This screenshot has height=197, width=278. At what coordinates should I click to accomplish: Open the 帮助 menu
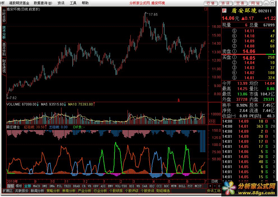click(85, 3)
